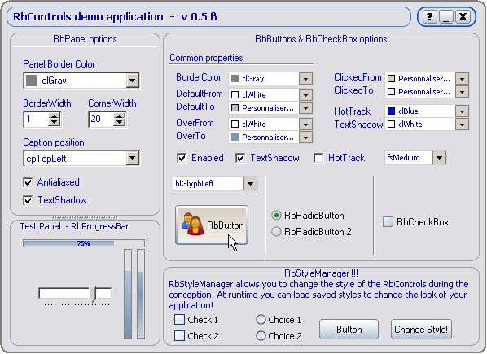The height and width of the screenshot is (354, 487).
Task: Click the gray Panel Border Color swatch
Action: tap(32, 81)
